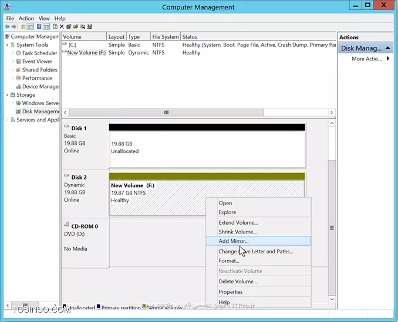The height and width of the screenshot is (322, 398).
Task: Choose Add Mirror... from context menu
Action: (258, 241)
